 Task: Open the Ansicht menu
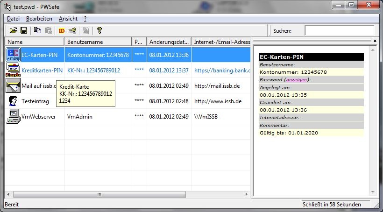(x=68, y=19)
